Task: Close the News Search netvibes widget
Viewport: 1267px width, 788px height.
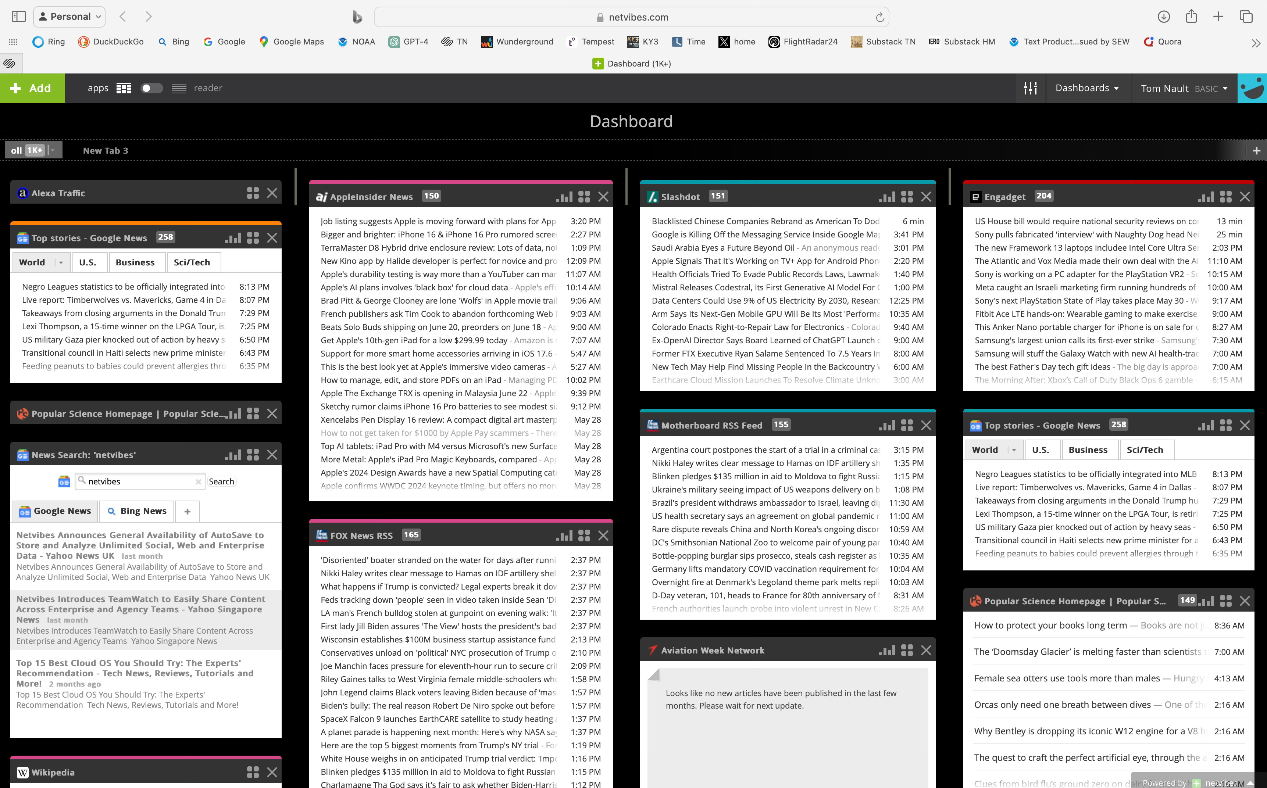Action: [272, 454]
